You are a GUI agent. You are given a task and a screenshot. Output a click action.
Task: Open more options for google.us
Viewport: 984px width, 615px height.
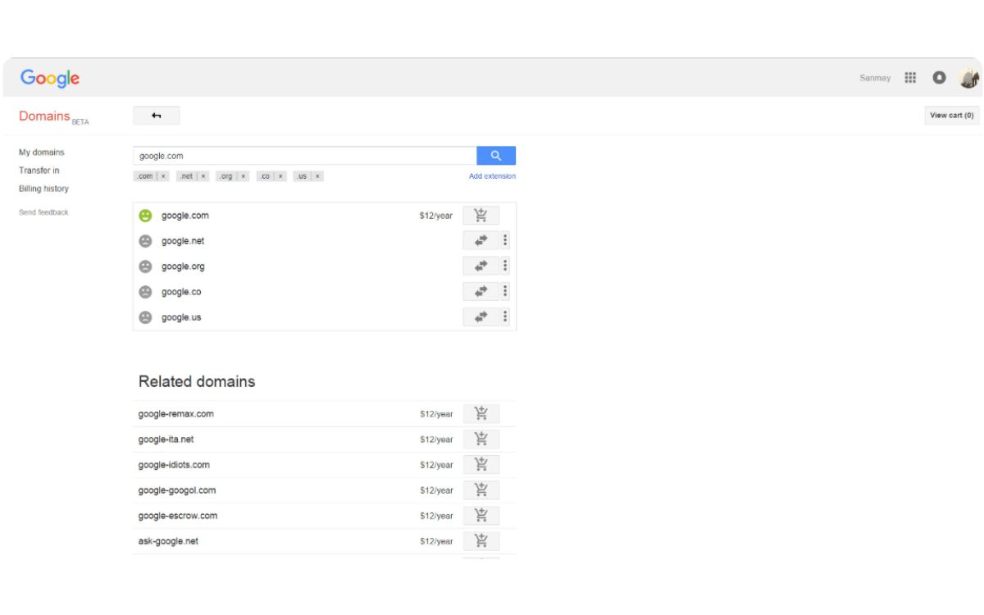[505, 317]
